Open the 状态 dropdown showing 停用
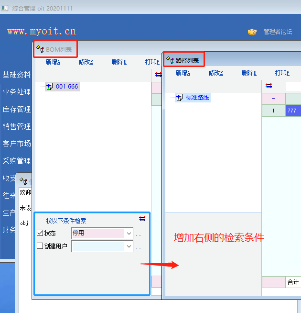Screen dimensions: 301x313 pos(128,233)
